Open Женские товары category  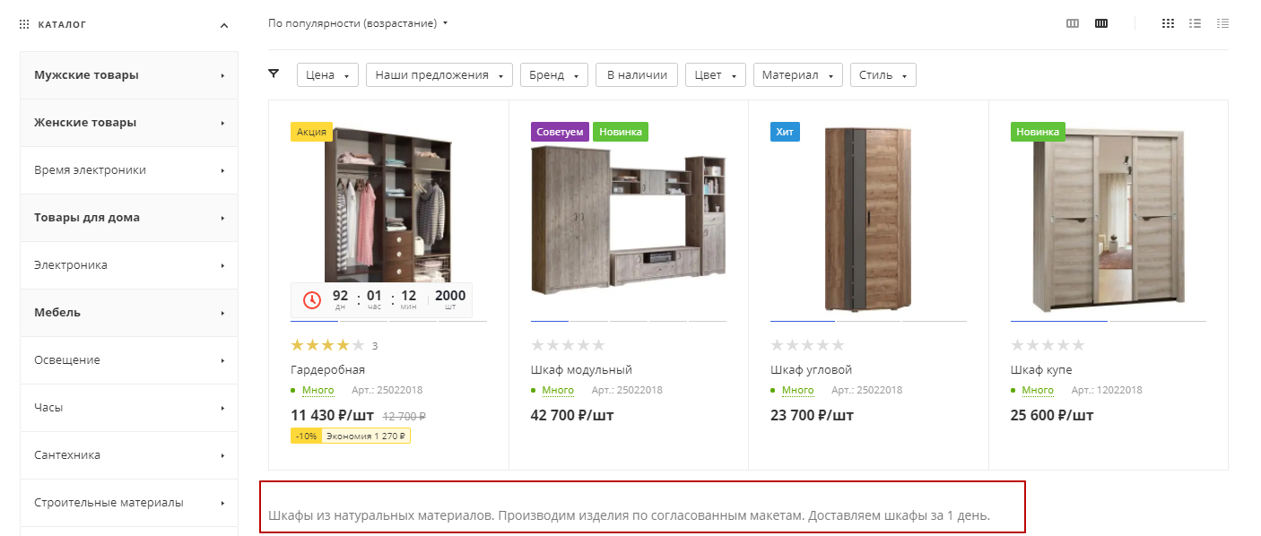[129, 123]
